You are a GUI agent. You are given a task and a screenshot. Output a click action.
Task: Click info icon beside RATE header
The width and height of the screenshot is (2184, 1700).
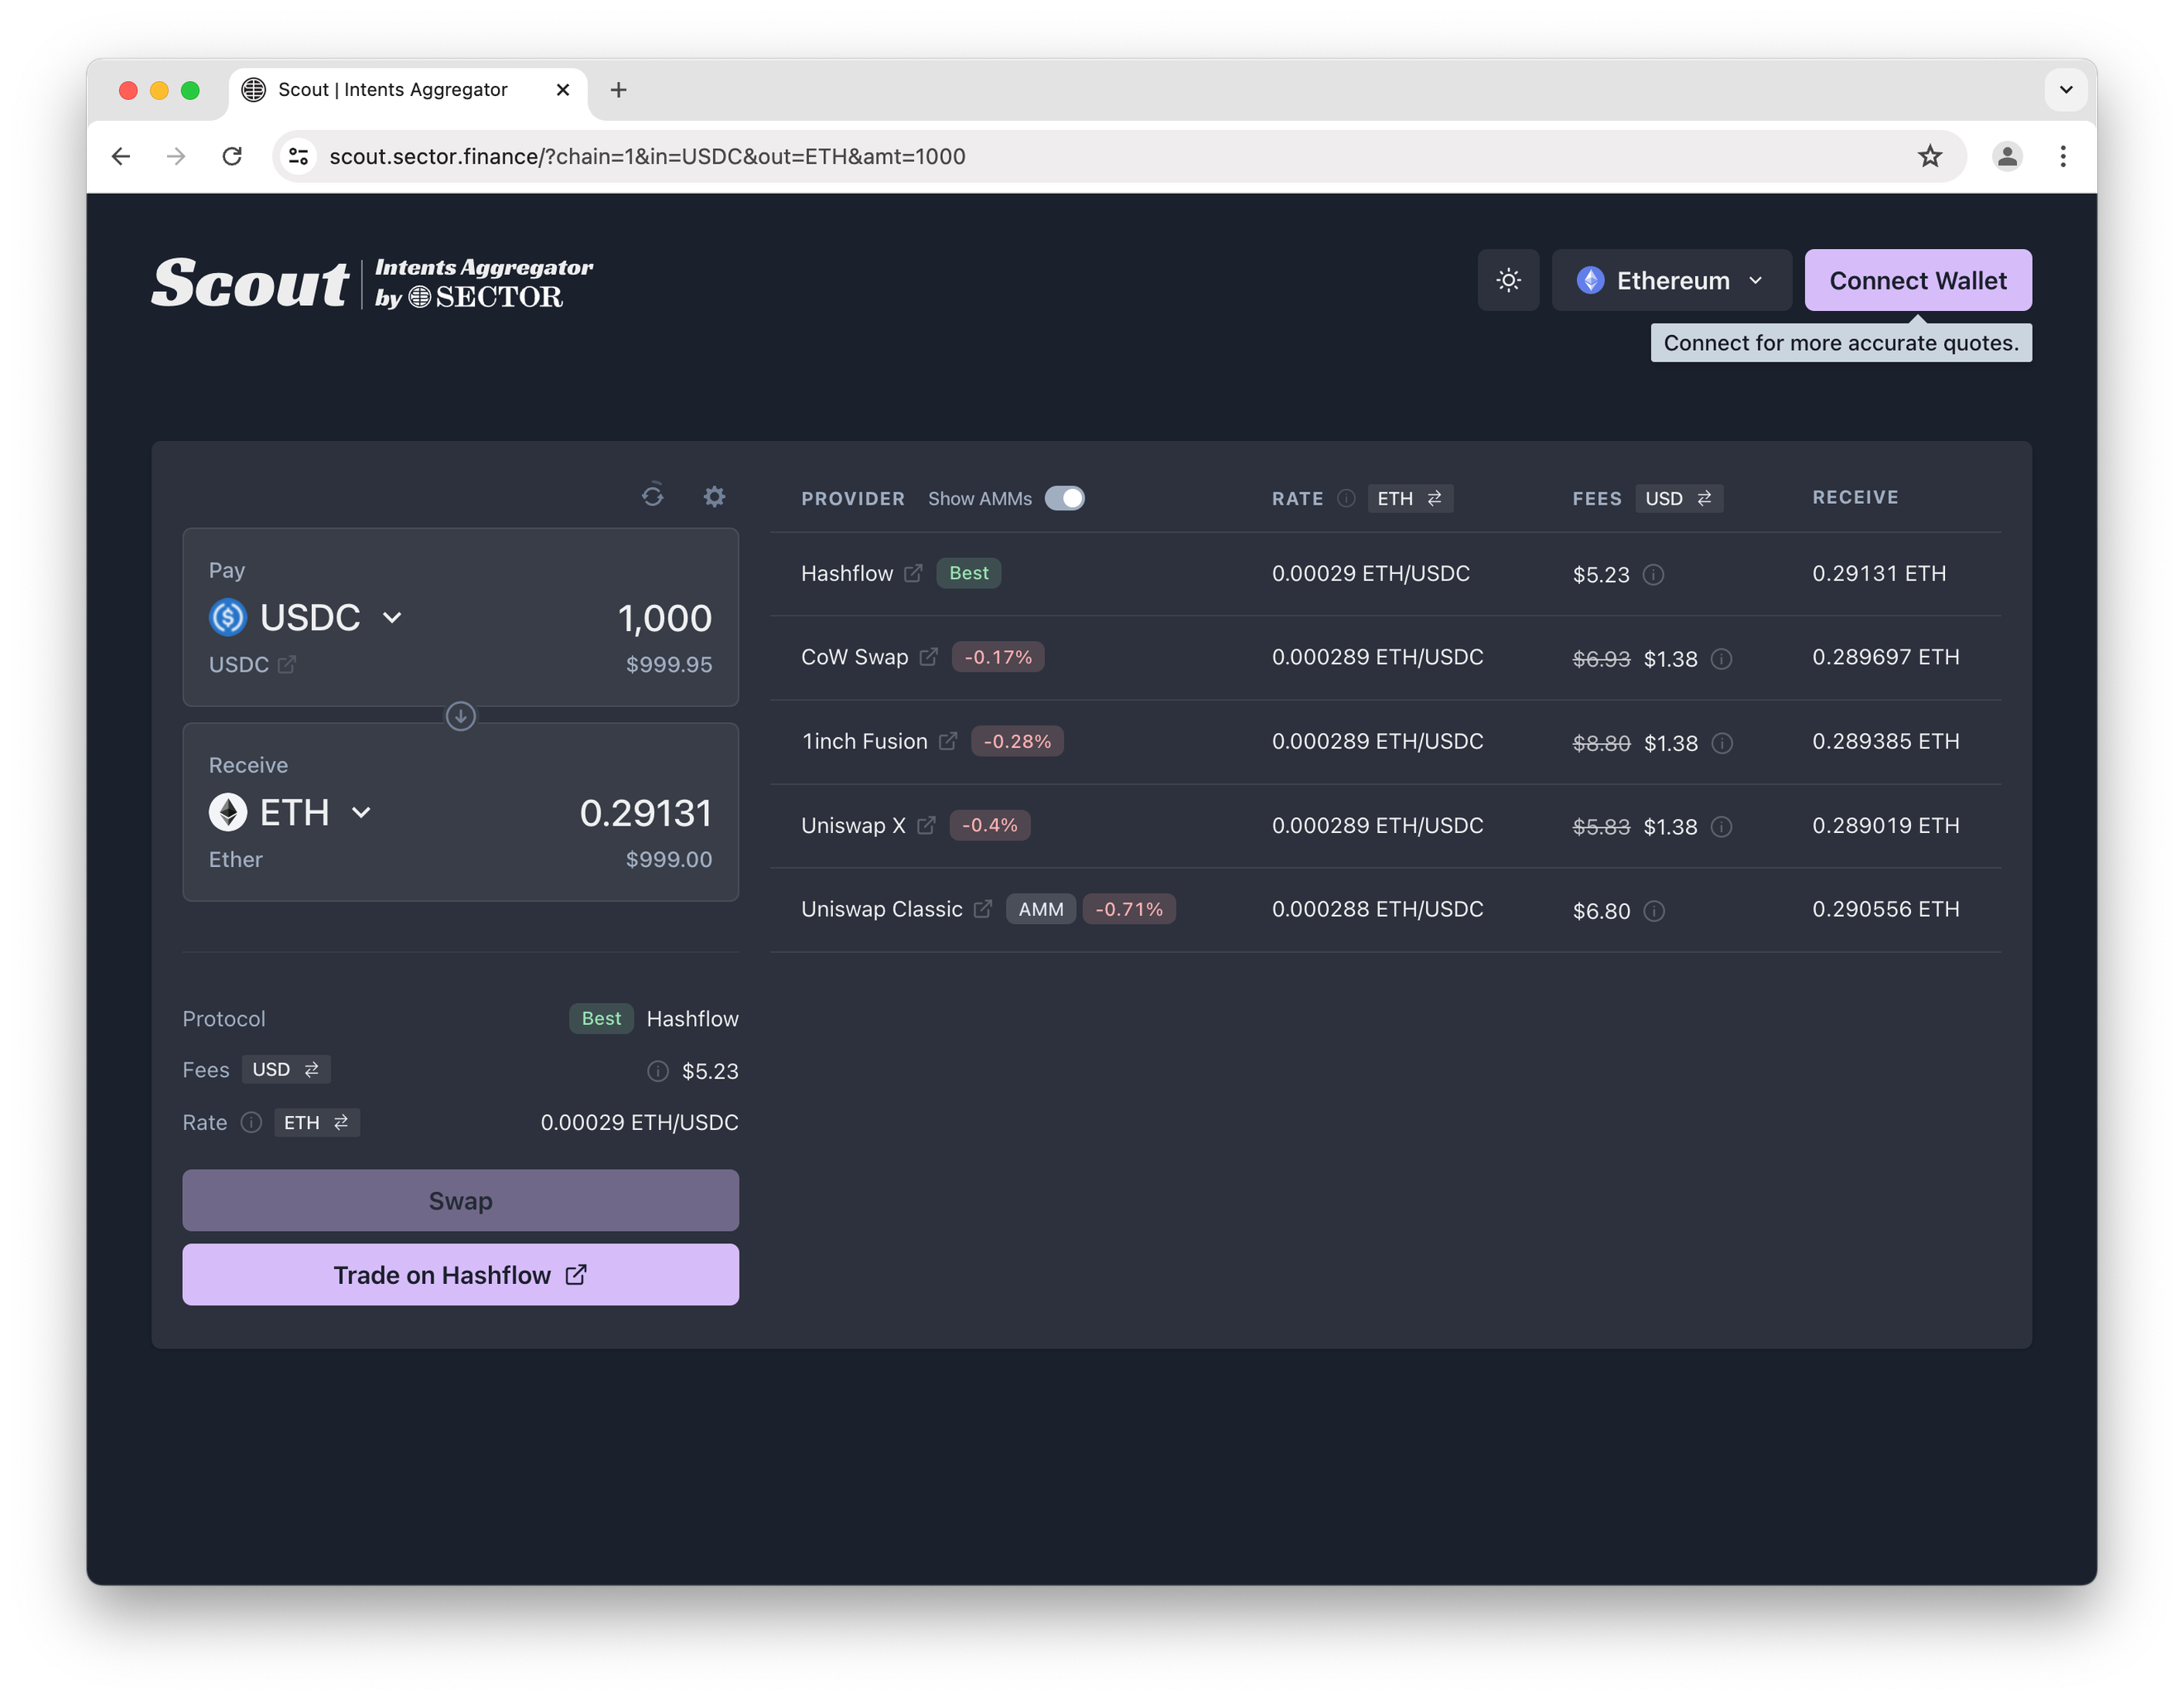(1346, 498)
